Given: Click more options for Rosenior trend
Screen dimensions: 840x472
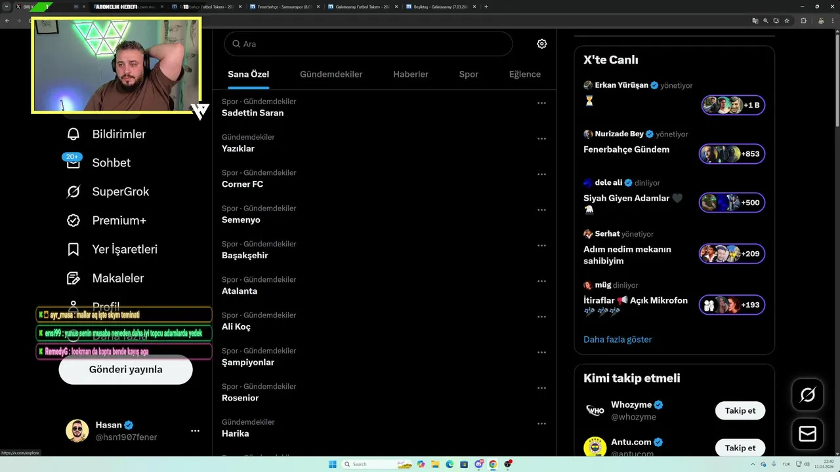Looking at the screenshot, I should (541, 388).
